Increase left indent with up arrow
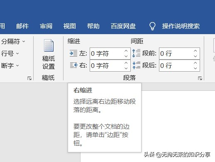The image size is (215, 162). click(x=126, y=51)
